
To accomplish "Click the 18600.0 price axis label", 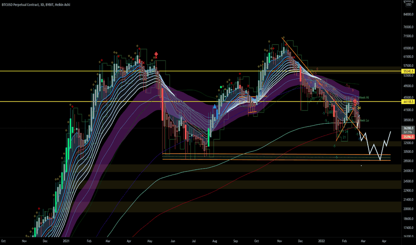I will pos(408,219).
